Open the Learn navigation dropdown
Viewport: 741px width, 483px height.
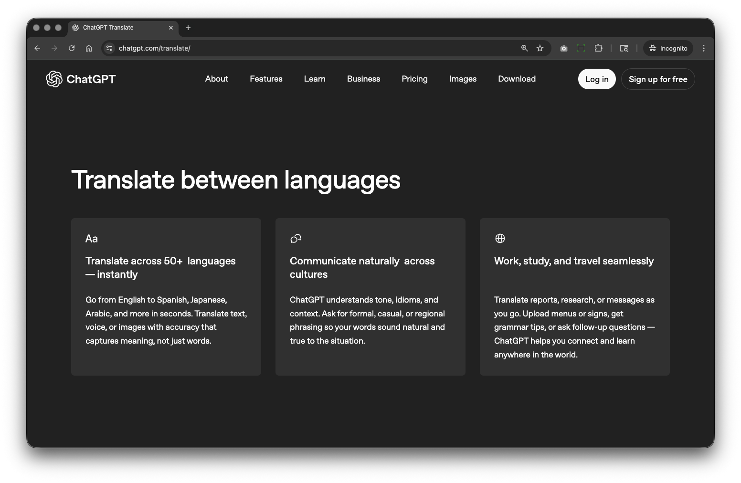[314, 79]
